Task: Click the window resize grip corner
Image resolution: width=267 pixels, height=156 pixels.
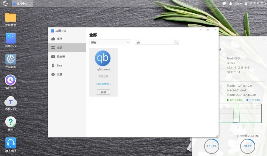Action: pyautogui.click(x=217, y=136)
